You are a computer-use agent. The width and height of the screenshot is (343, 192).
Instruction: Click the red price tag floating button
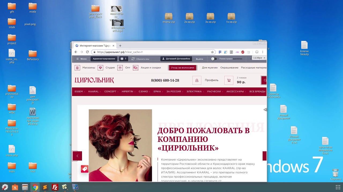pyautogui.click(x=85, y=169)
